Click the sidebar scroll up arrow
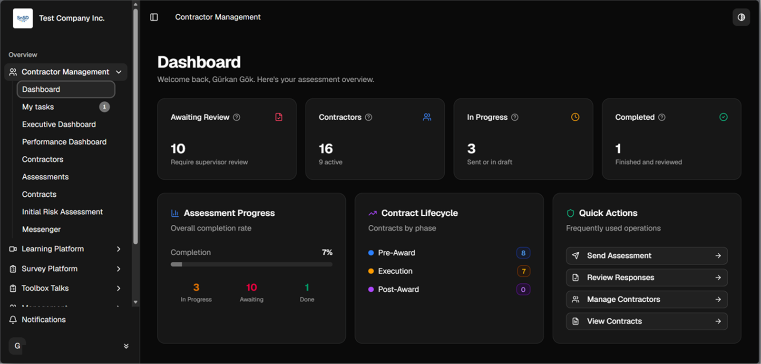761x364 pixels. (x=136, y=4)
